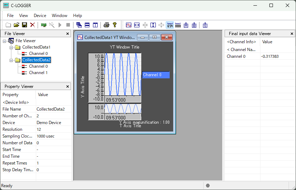The width and height of the screenshot is (296, 190).
Task: Click the Open file folder icon
Action: tap(16, 25)
